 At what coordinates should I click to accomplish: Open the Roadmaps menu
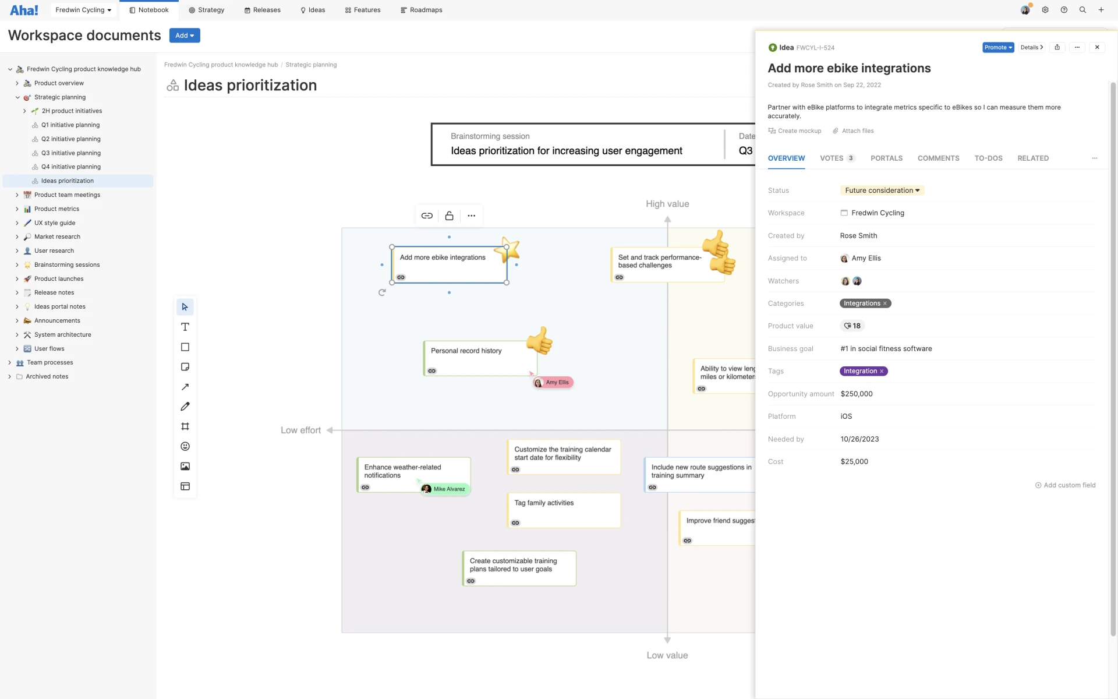(421, 10)
